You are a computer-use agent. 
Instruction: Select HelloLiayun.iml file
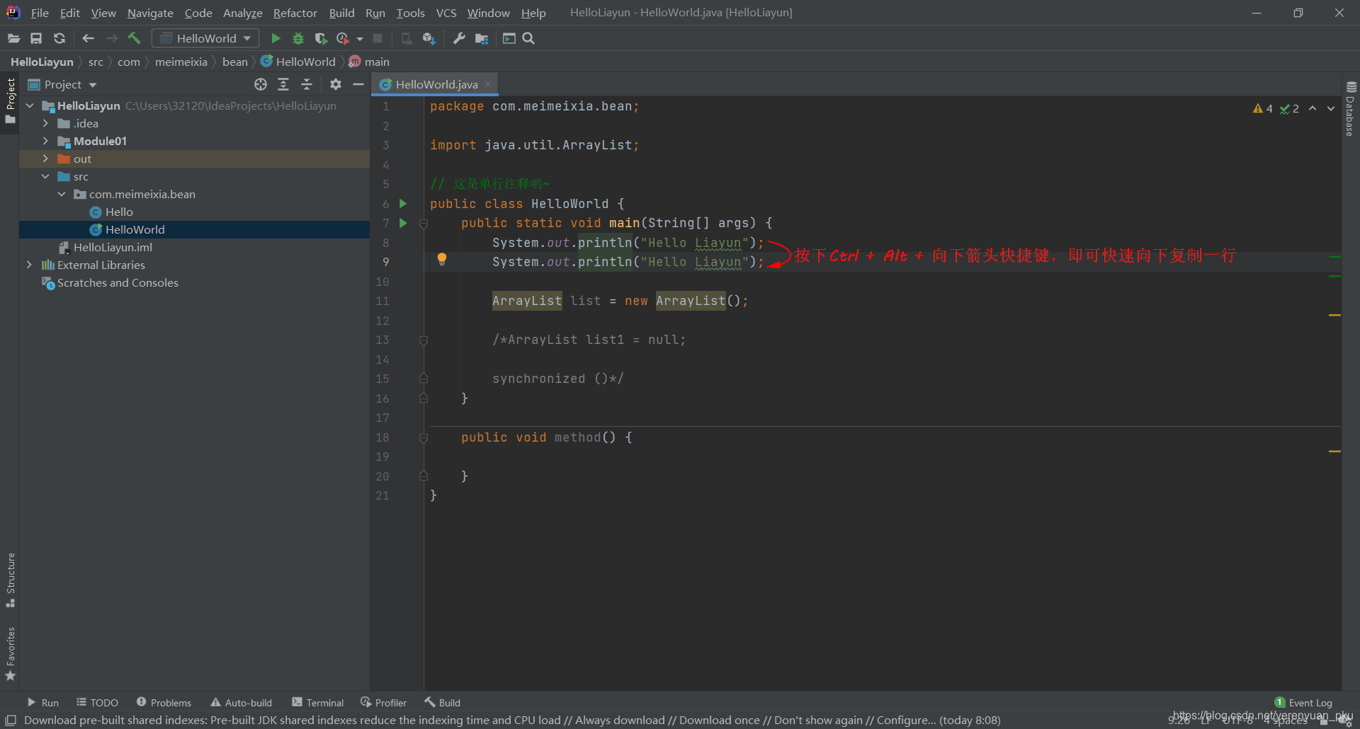113,247
